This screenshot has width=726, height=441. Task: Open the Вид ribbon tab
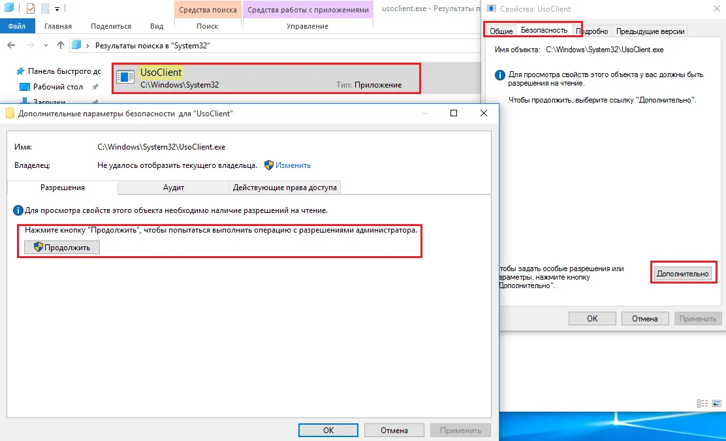click(x=157, y=26)
